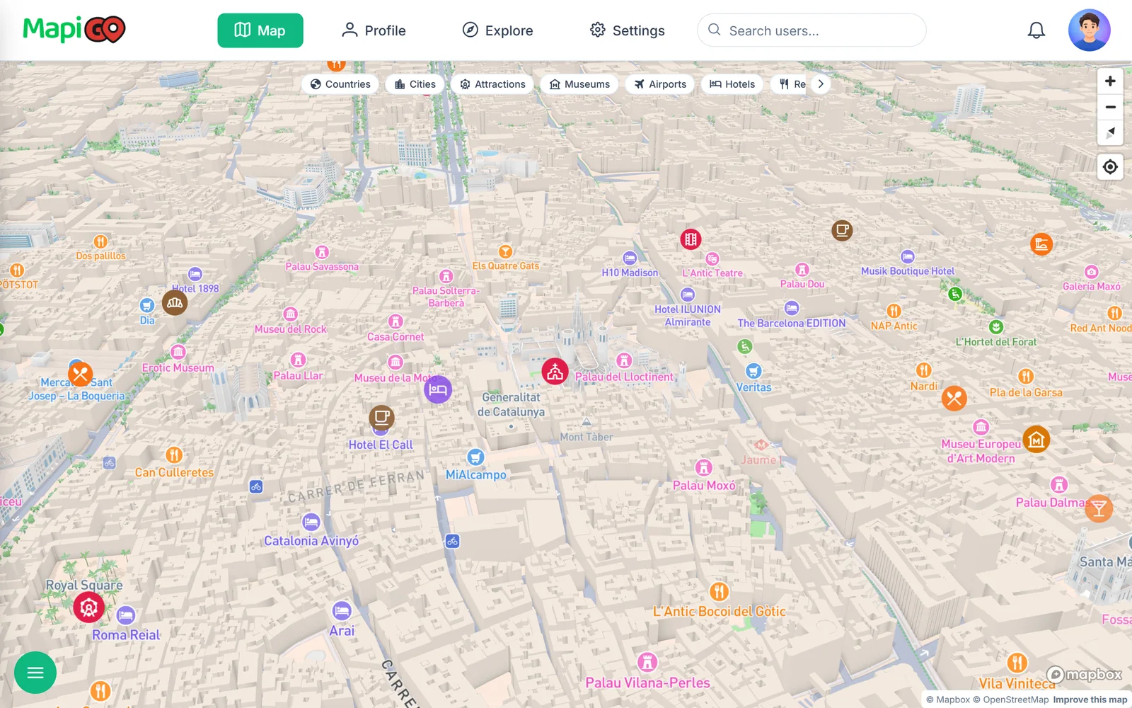Screen dimensions: 1132x708
Task: Click the Generalitat de Catalunya label
Action: tap(511, 404)
